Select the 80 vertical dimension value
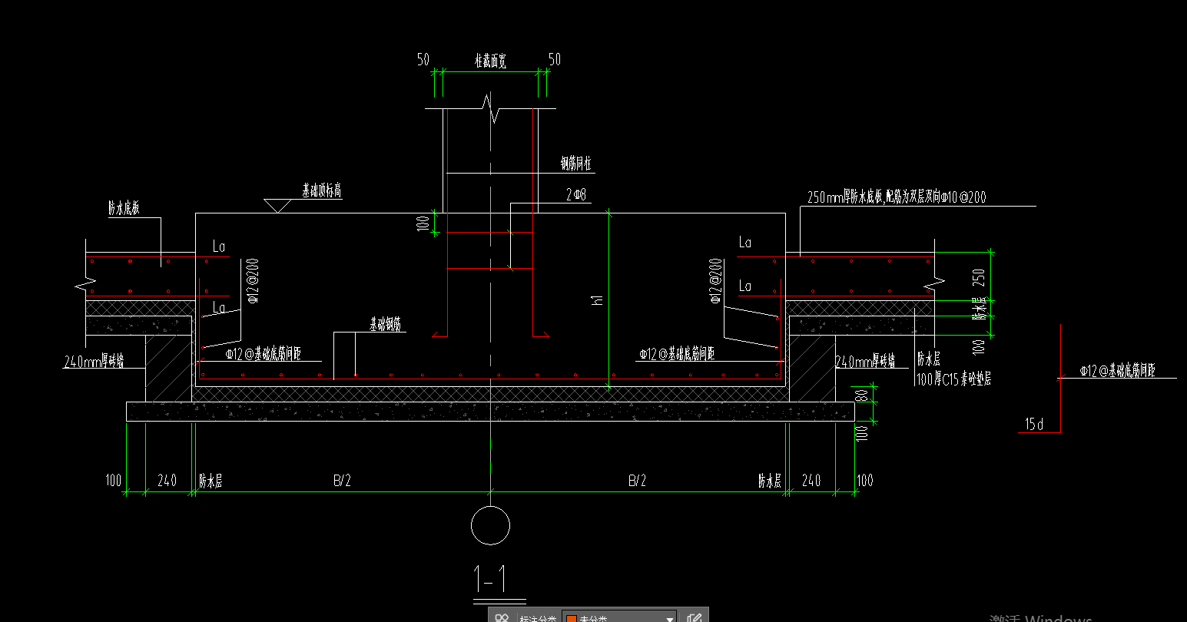 862,395
